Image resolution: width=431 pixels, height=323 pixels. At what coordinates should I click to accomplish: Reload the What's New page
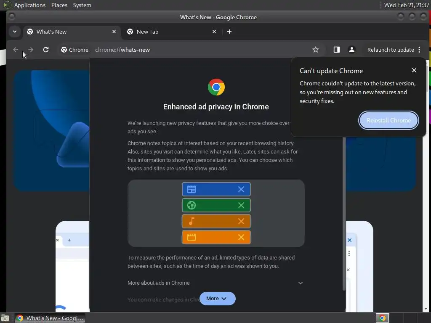[x=46, y=50]
